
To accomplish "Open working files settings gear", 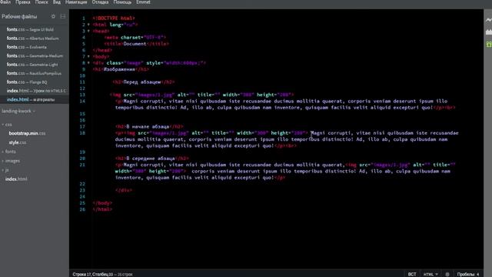I will click(53, 16).
